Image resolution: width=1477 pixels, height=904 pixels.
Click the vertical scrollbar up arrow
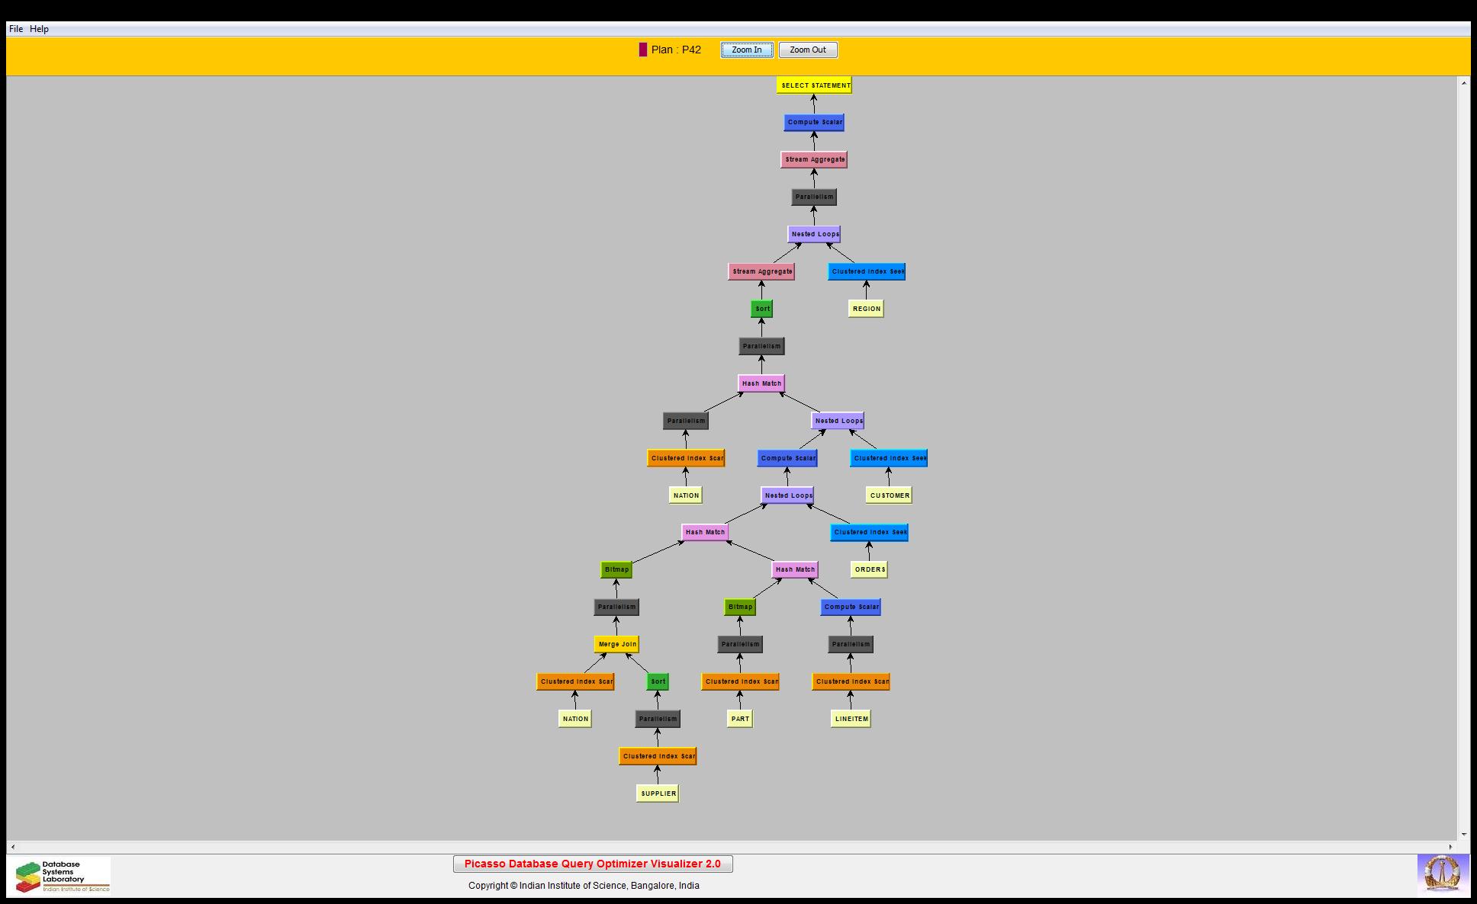pos(1463,82)
